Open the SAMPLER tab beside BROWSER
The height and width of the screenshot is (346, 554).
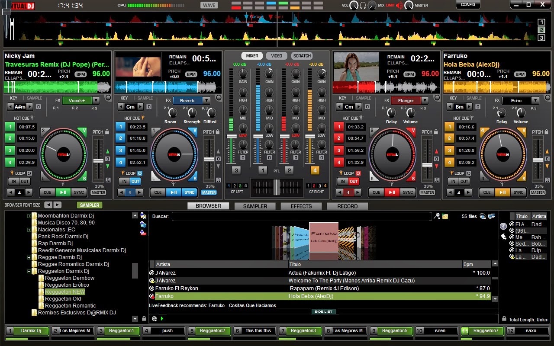click(255, 206)
